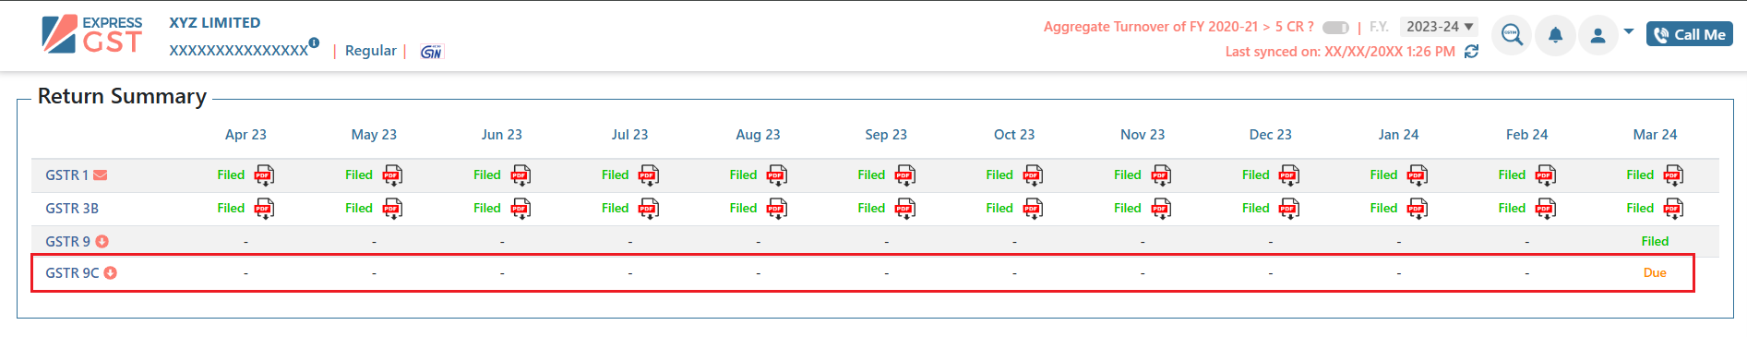Image resolution: width=1747 pixels, height=337 pixels.
Task: Open GSTR 1 PDF for Mar 24
Action: point(1673,175)
